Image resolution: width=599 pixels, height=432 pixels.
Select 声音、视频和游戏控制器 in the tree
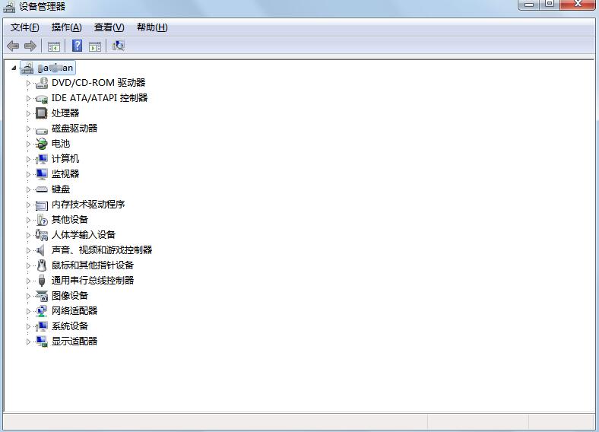[102, 250]
